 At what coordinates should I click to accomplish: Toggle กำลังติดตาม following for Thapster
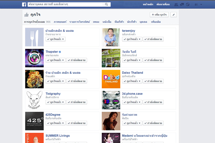tap(76, 60)
